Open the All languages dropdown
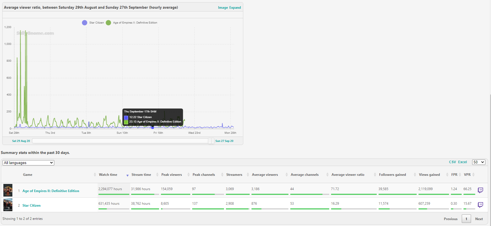This screenshot has height=226, width=491. (28, 163)
